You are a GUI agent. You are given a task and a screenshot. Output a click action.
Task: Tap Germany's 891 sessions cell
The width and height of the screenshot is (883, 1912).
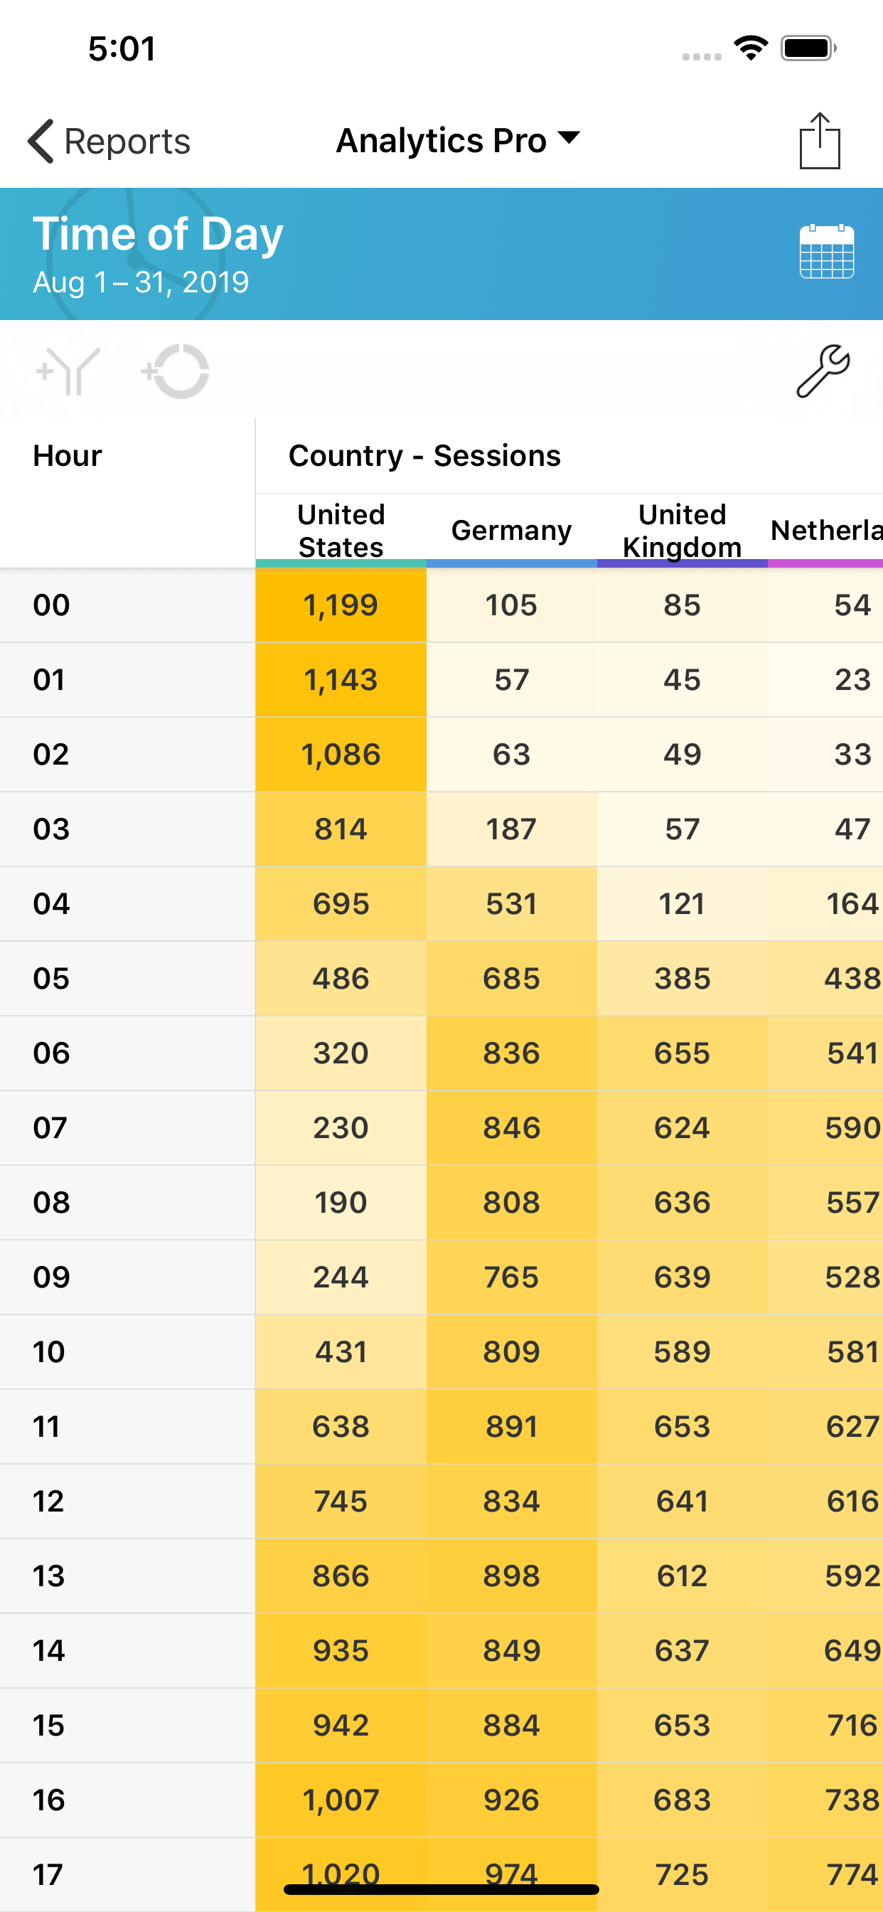[511, 1427]
